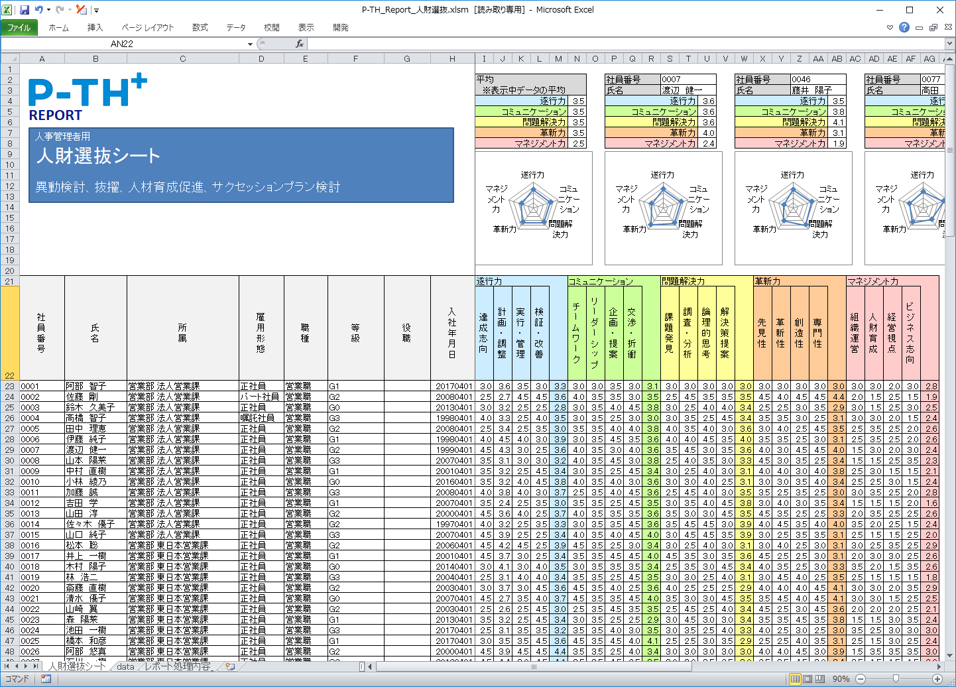
Task: Click into the formula bar input area
Action: coord(625,44)
